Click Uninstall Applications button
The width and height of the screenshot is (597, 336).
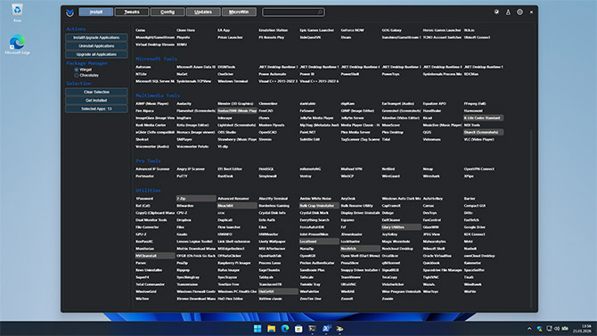(96, 46)
